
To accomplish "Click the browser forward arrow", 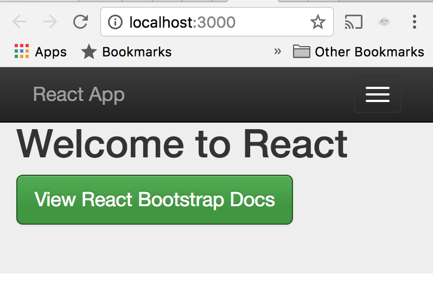I will tap(50, 22).
